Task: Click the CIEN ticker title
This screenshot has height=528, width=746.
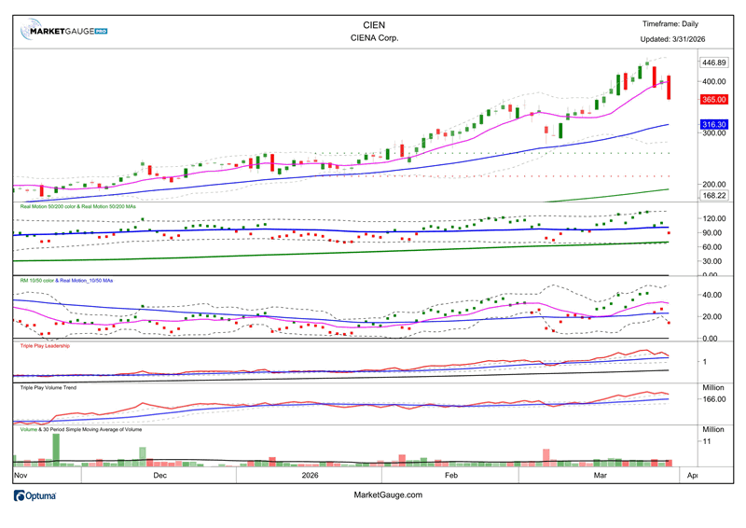Action: 373,25
